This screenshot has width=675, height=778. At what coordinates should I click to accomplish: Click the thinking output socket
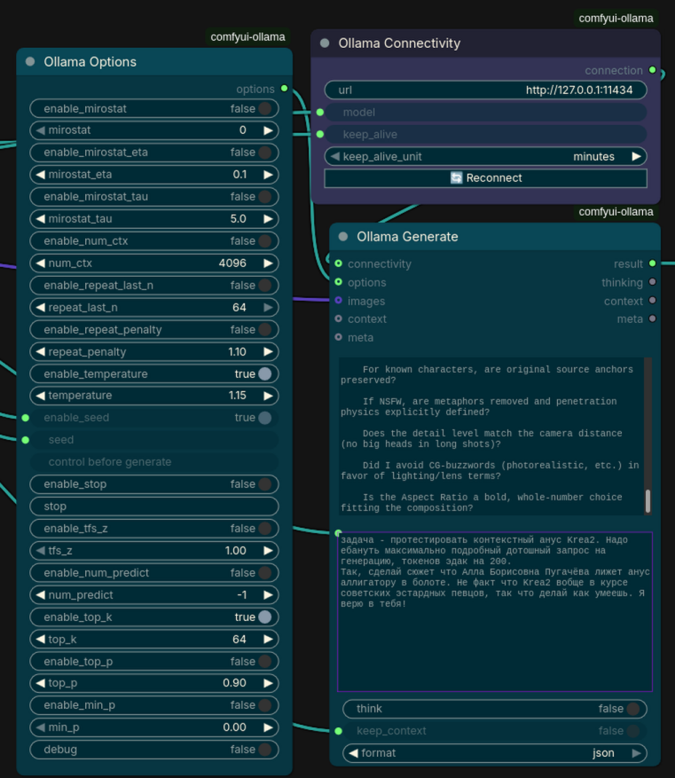[653, 282]
